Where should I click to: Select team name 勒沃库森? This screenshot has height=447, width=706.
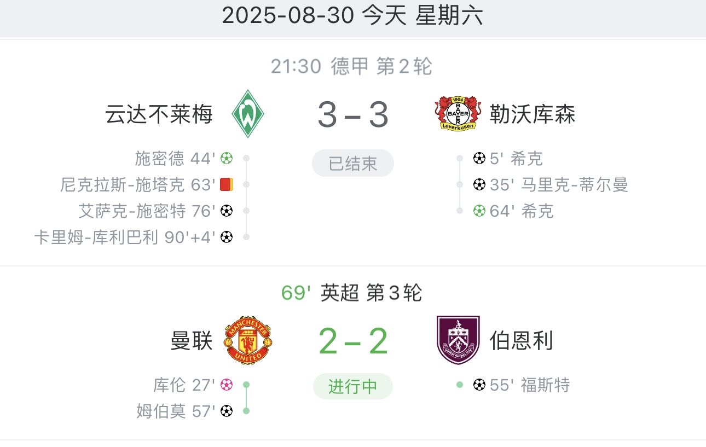(532, 115)
